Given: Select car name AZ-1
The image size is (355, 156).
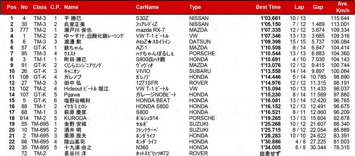Looking at the screenshot, I should (142, 48).
